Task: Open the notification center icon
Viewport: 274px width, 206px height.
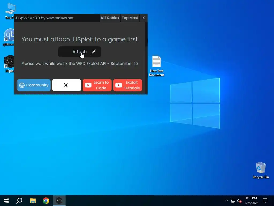Action: [265, 201]
